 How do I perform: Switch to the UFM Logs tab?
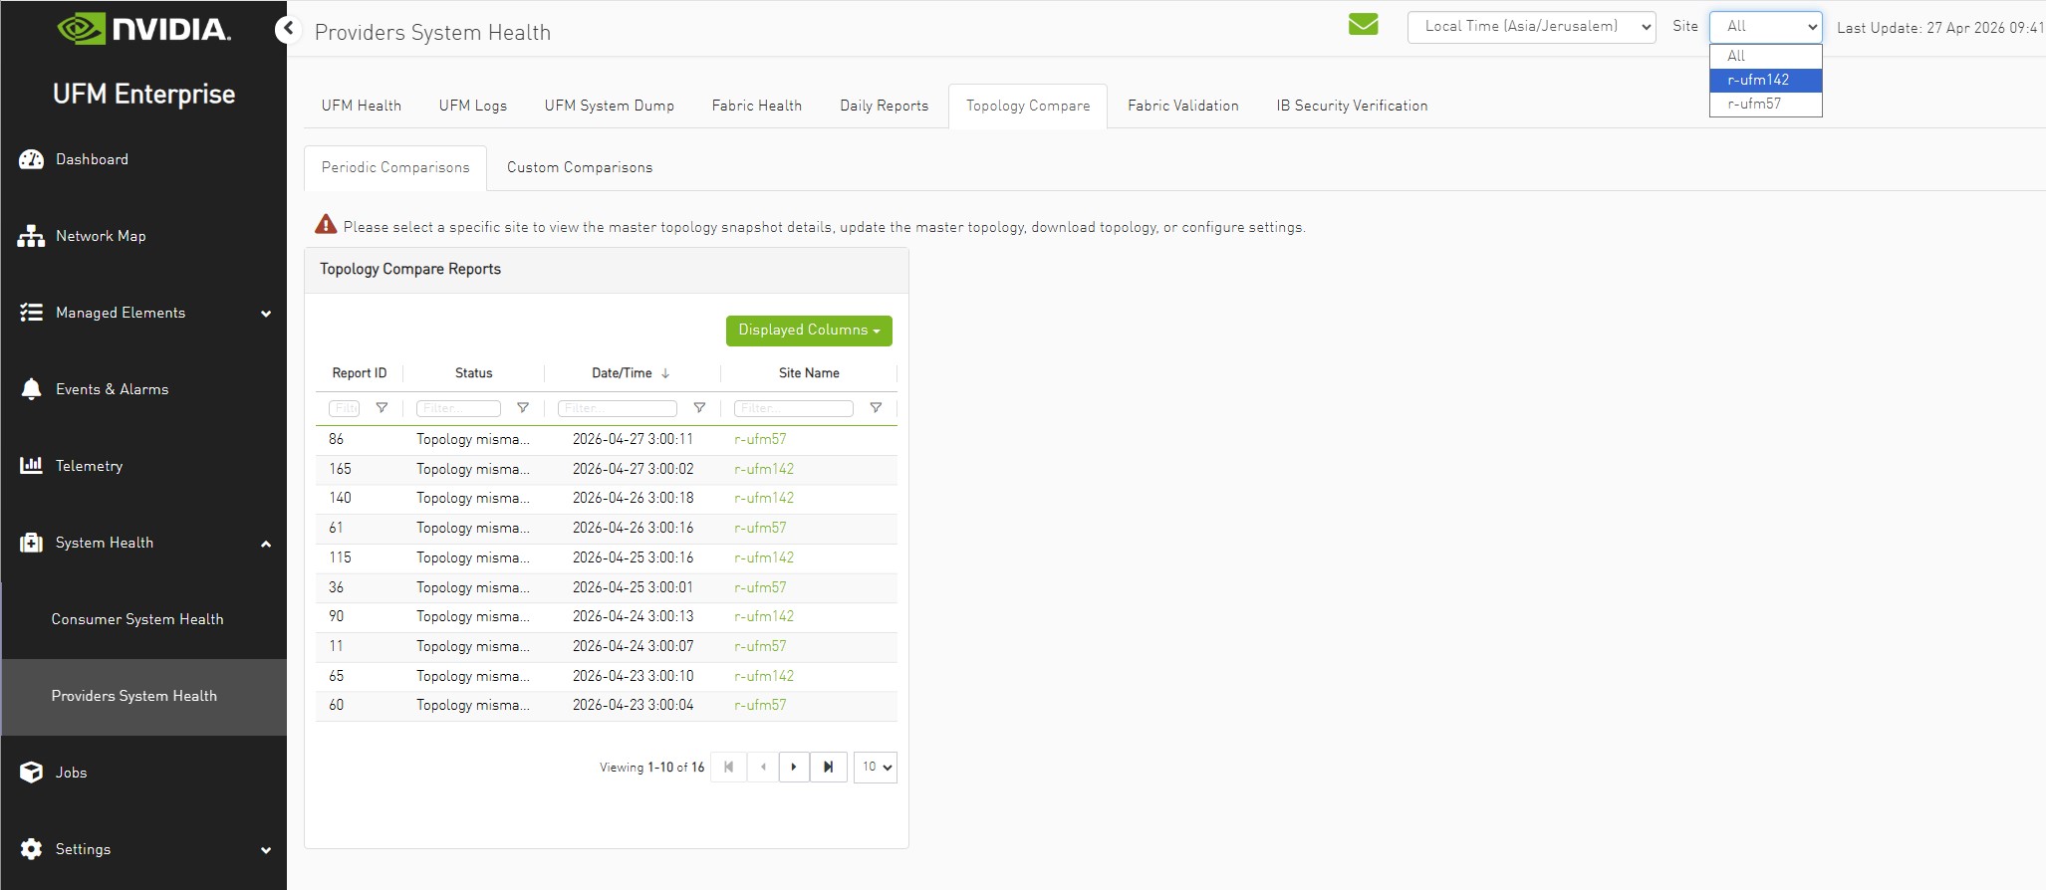473,106
